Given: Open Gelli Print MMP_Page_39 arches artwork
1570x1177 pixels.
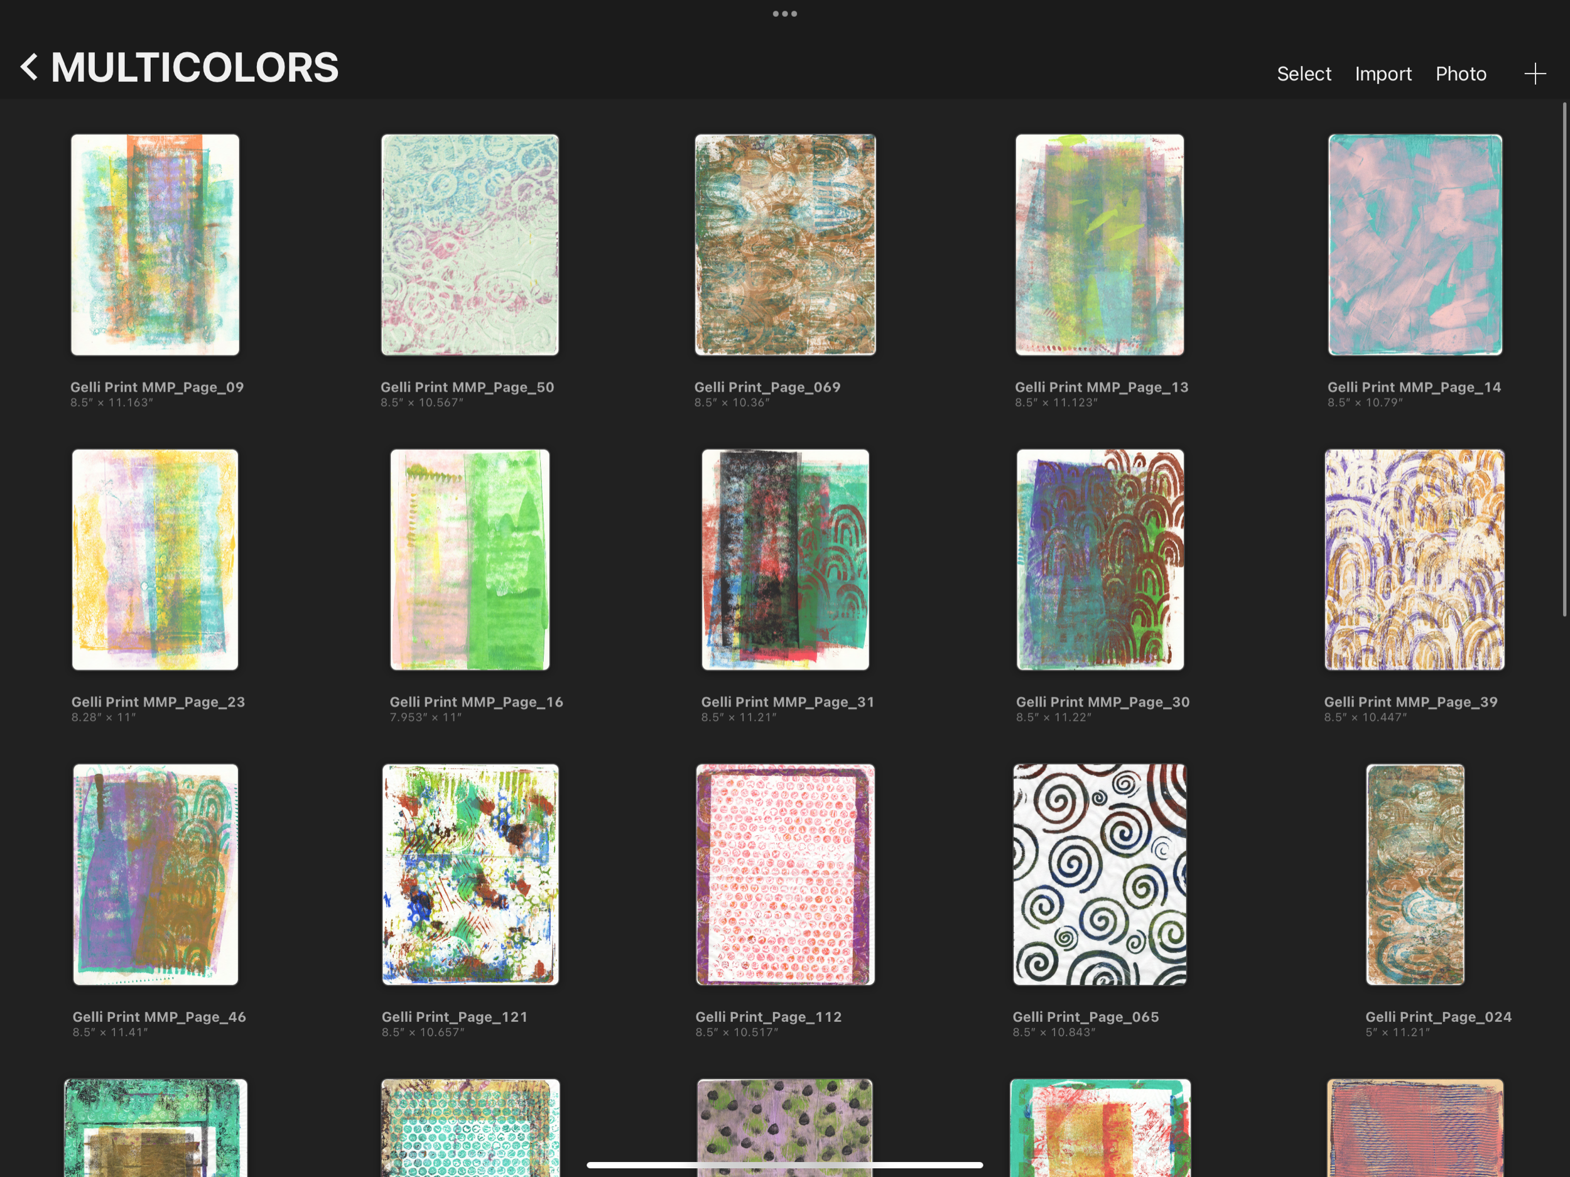Looking at the screenshot, I should [1414, 560].
